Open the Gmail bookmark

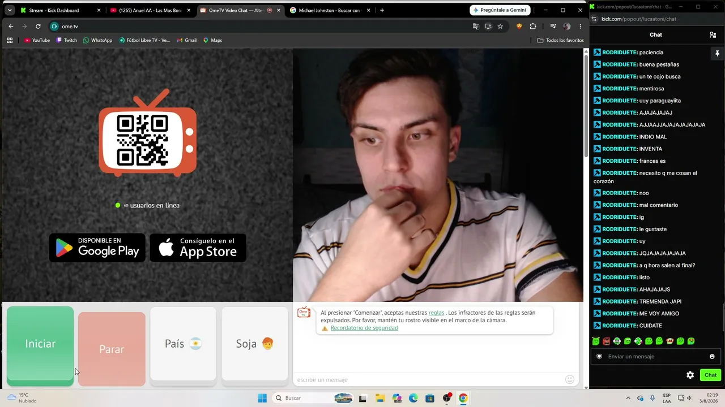coord(186,40)
